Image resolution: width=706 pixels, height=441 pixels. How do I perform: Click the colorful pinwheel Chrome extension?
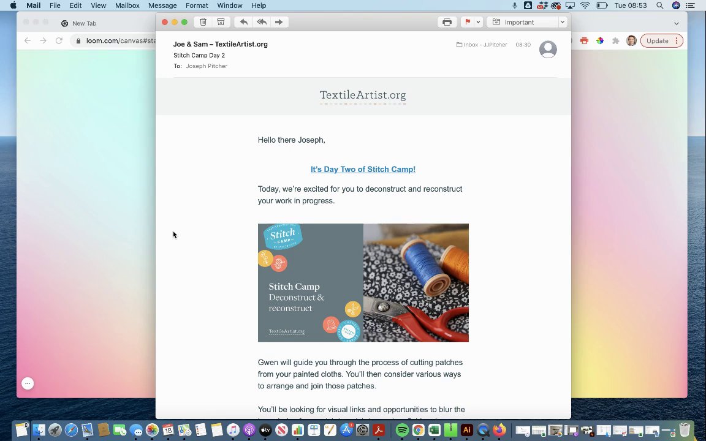coord(600,40)
